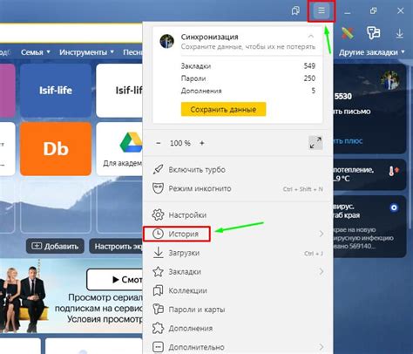
Task: Click the 100 % zoom value
Action: (180, 143)
